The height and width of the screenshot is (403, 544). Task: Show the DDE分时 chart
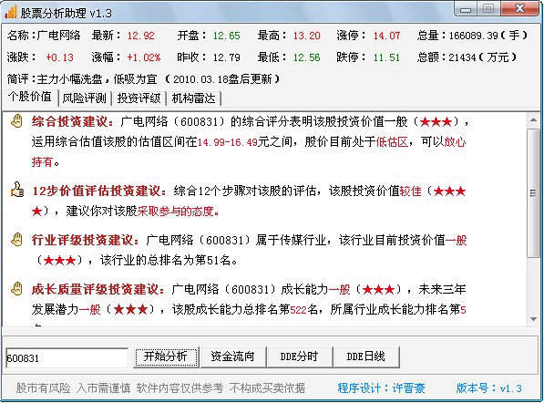[300, 356]
